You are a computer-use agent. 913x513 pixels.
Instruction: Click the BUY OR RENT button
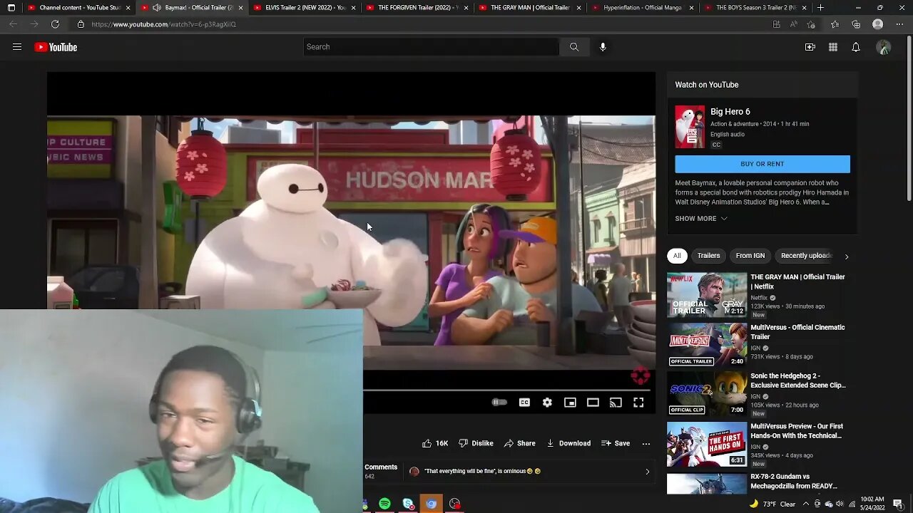pyautogui.click(x=762, y=164)
